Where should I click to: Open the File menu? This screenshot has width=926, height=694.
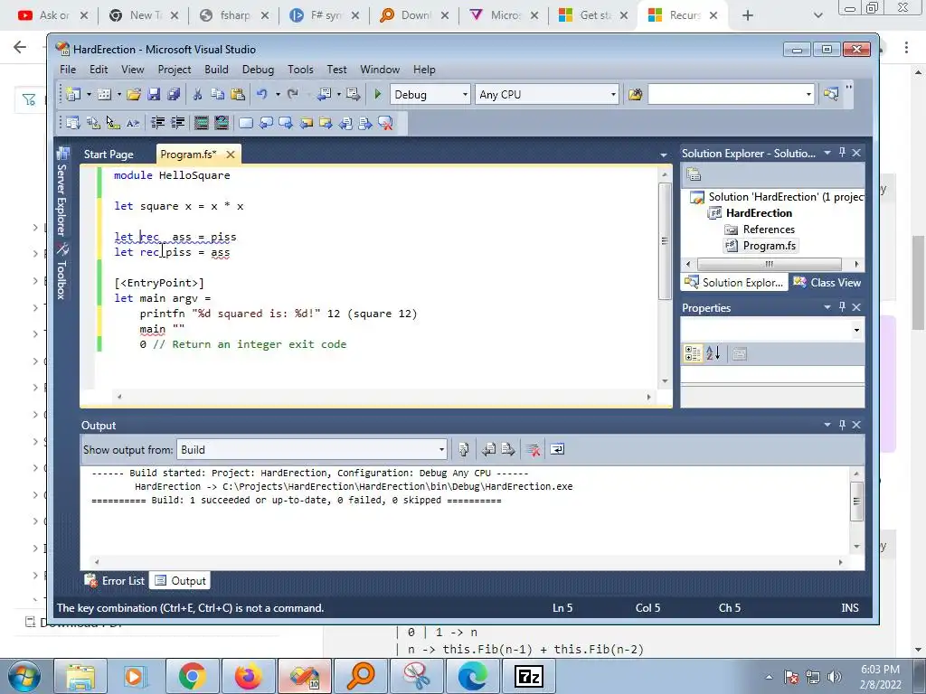(68, 70)
